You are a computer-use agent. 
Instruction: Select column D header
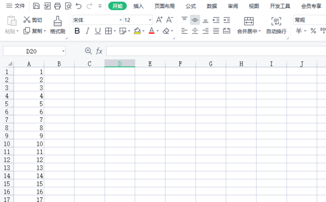(120, 64)
